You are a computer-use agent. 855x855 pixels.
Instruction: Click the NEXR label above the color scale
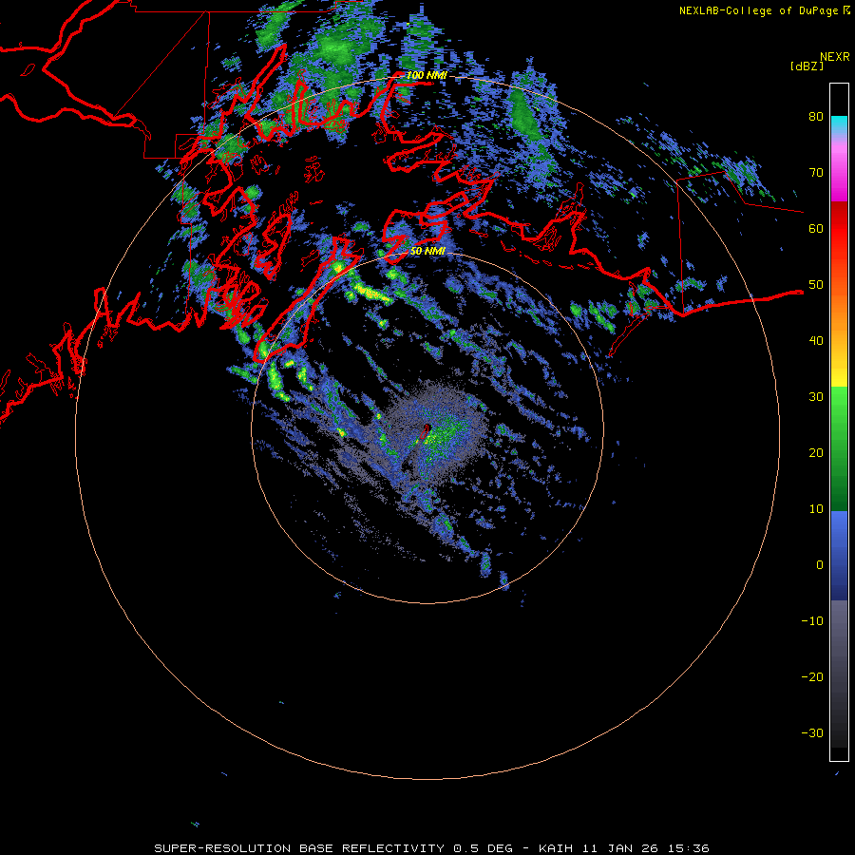click(x=834, y=57)
